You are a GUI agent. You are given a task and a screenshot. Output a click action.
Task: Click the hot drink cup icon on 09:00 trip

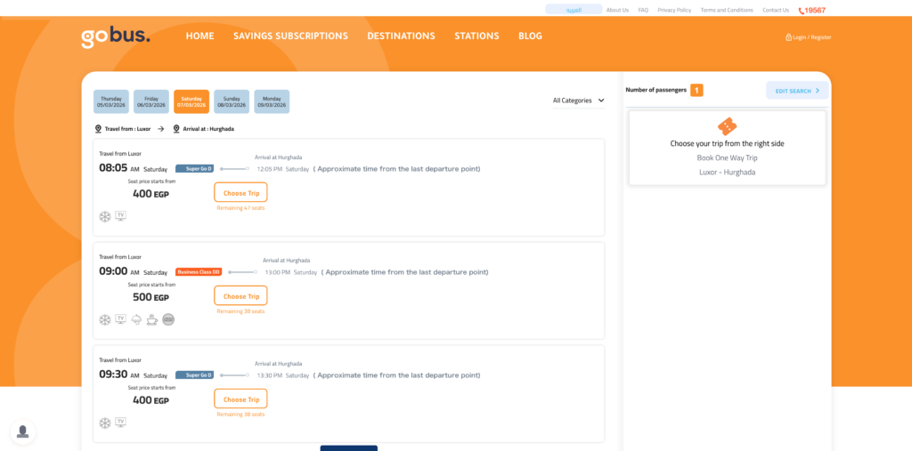152,319
